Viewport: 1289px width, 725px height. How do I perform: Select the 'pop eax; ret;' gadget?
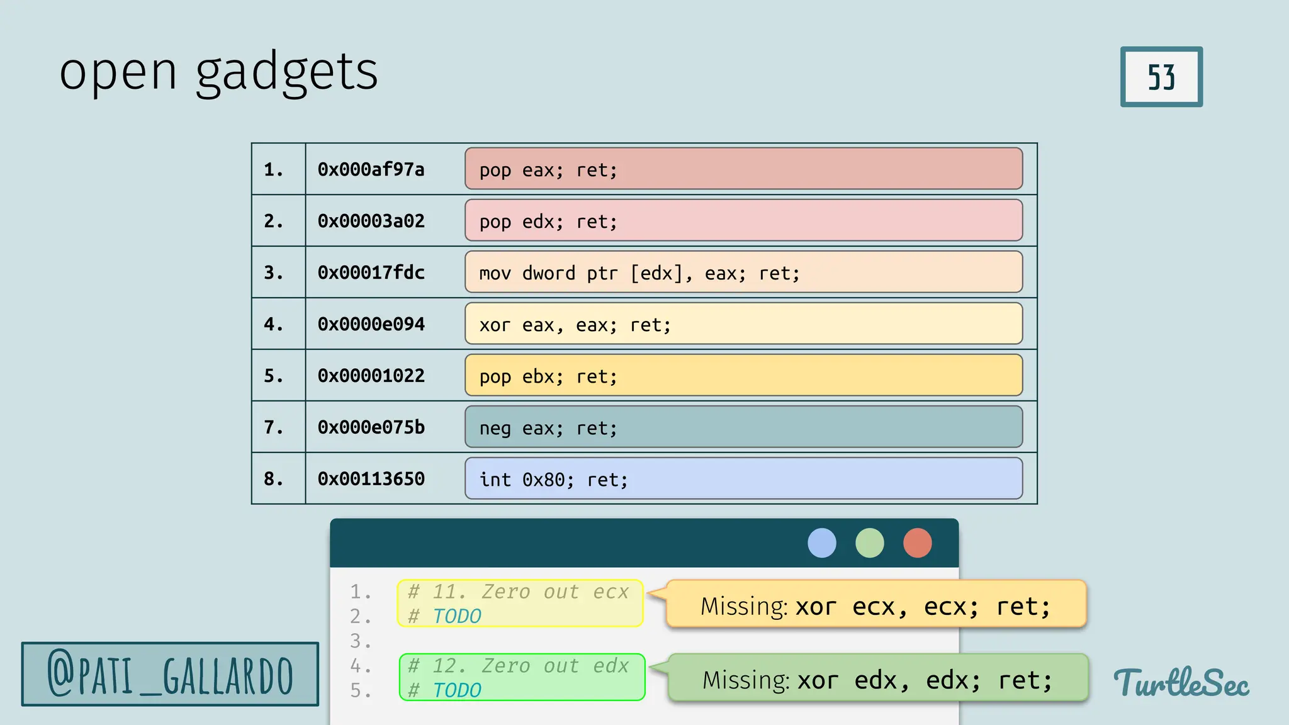pyautogui.click(x=743, y=169)
